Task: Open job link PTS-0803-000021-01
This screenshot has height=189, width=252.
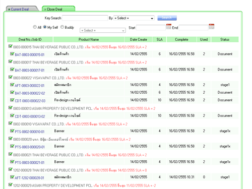Action: [x=30, y=163]
